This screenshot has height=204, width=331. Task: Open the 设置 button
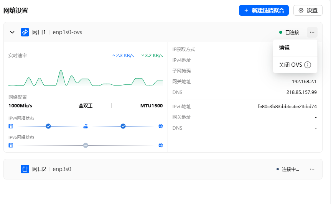tap(308, 10)
